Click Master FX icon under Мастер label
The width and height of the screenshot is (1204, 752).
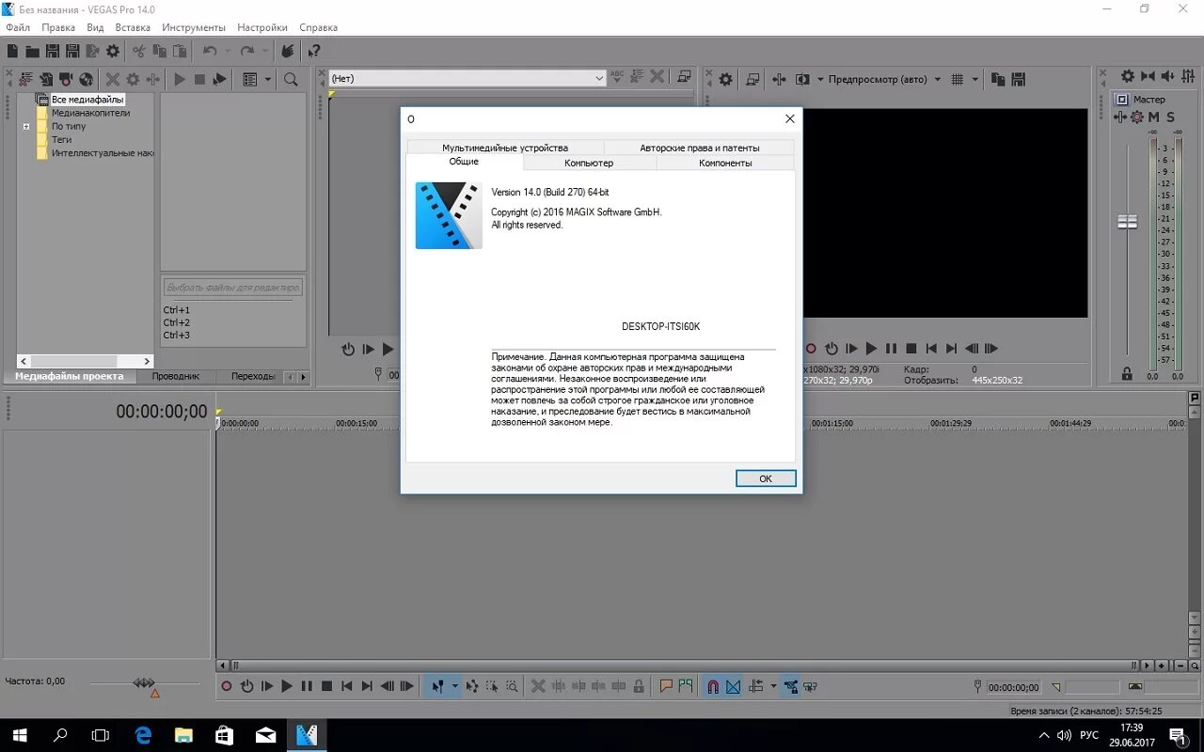[x=1119, y=117]
